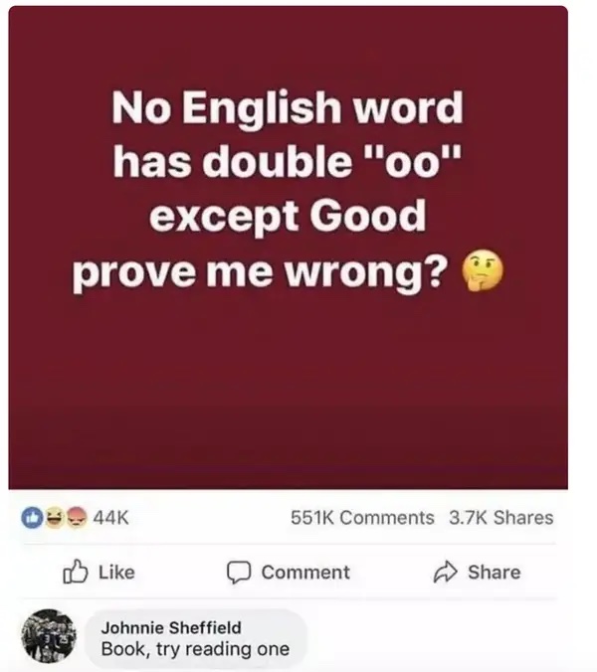View the 3.7K Shares list
597x672 pixels.
point(500,518)
